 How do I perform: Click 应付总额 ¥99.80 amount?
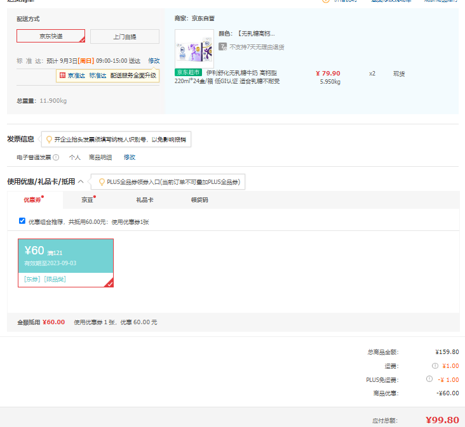tap(442, 420)
